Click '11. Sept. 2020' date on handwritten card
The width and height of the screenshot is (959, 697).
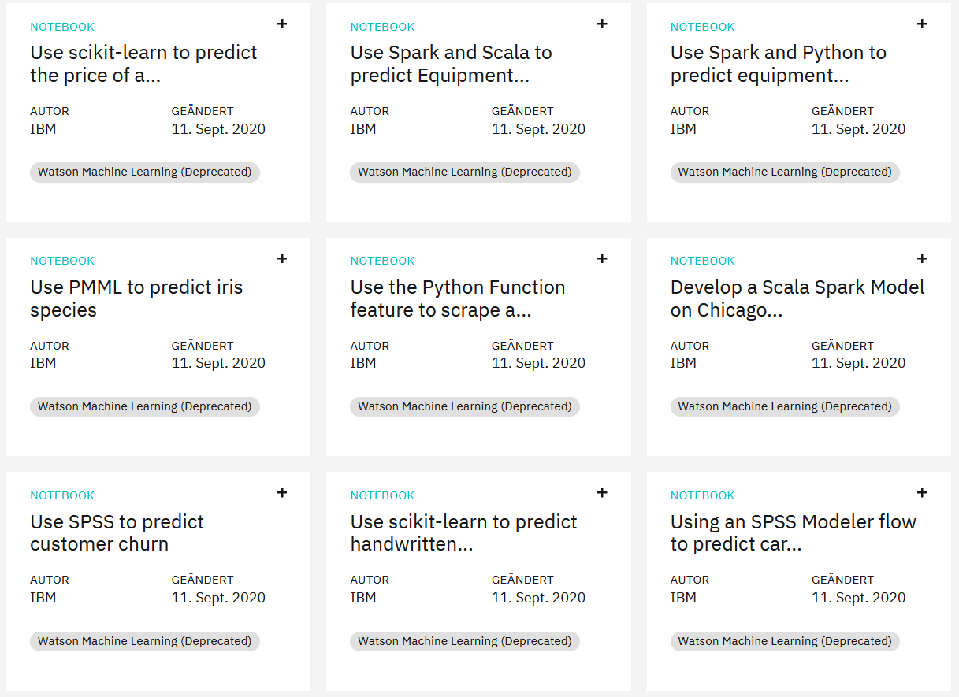(538, 598)
